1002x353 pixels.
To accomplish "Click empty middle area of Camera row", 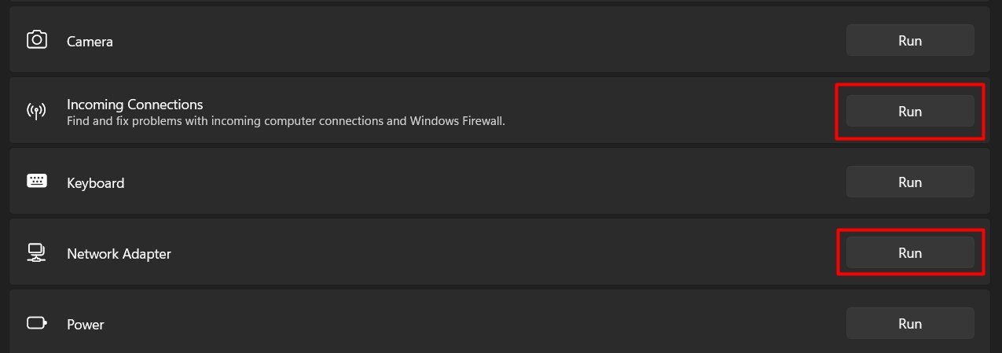I will coord(472,40).
